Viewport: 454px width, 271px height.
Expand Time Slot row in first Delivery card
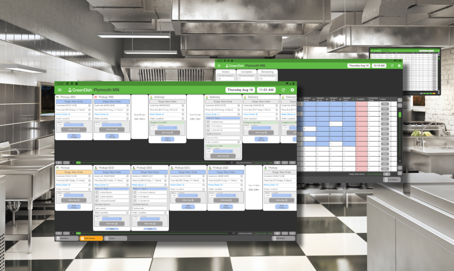(x=184, y=110)
